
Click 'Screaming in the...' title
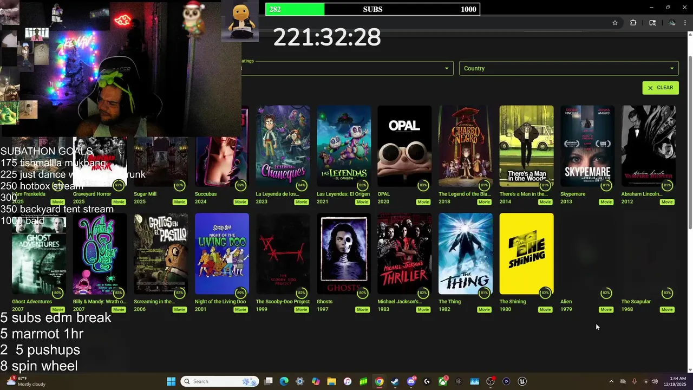pyautogui.click(x=154, y=302)
